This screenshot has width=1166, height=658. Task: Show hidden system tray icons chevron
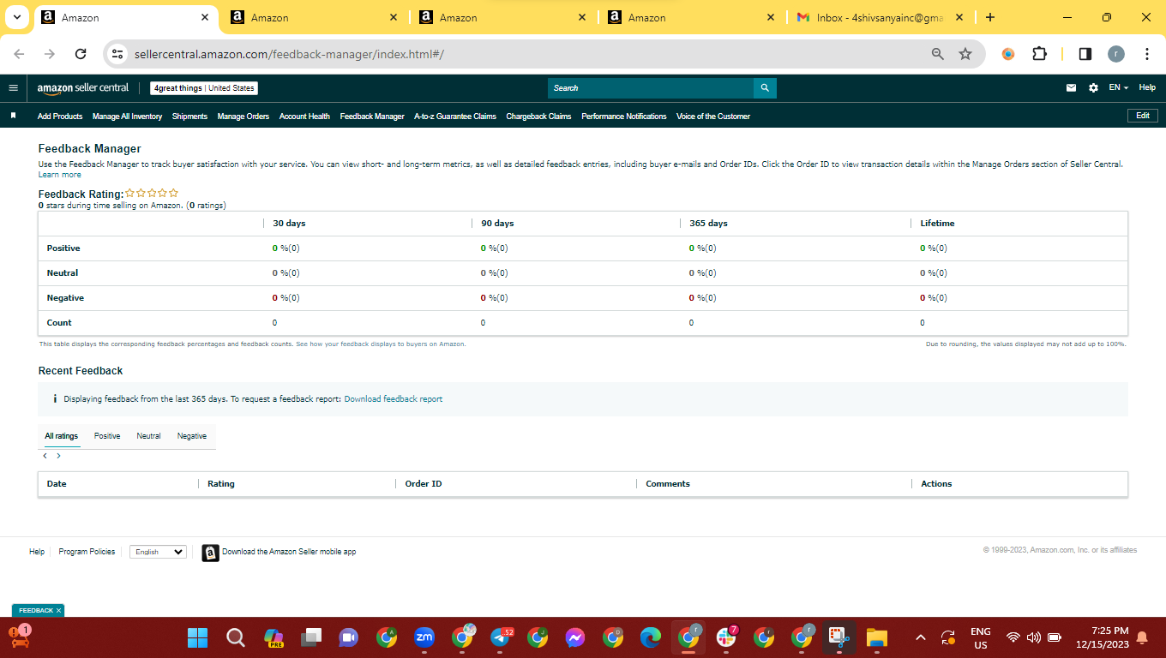[921, 637]
